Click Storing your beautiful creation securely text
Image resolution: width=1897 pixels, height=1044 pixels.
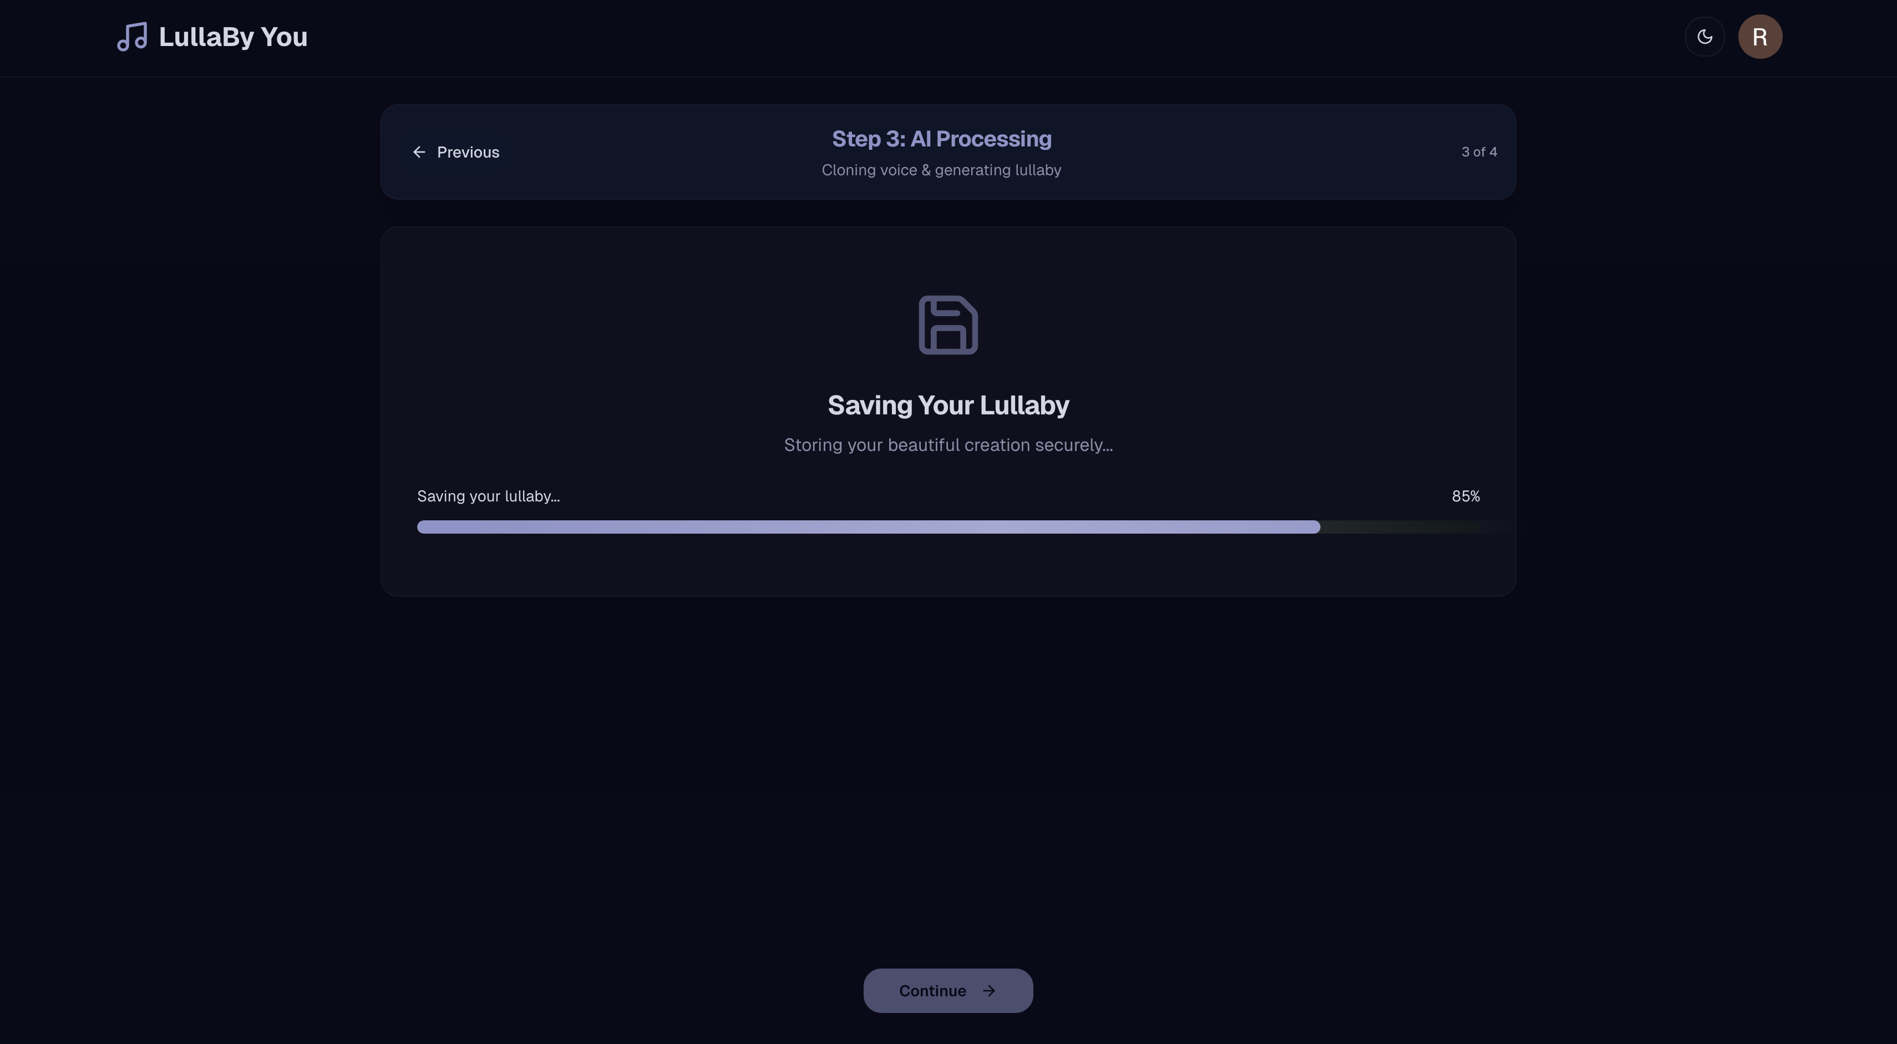coord(948,445)
